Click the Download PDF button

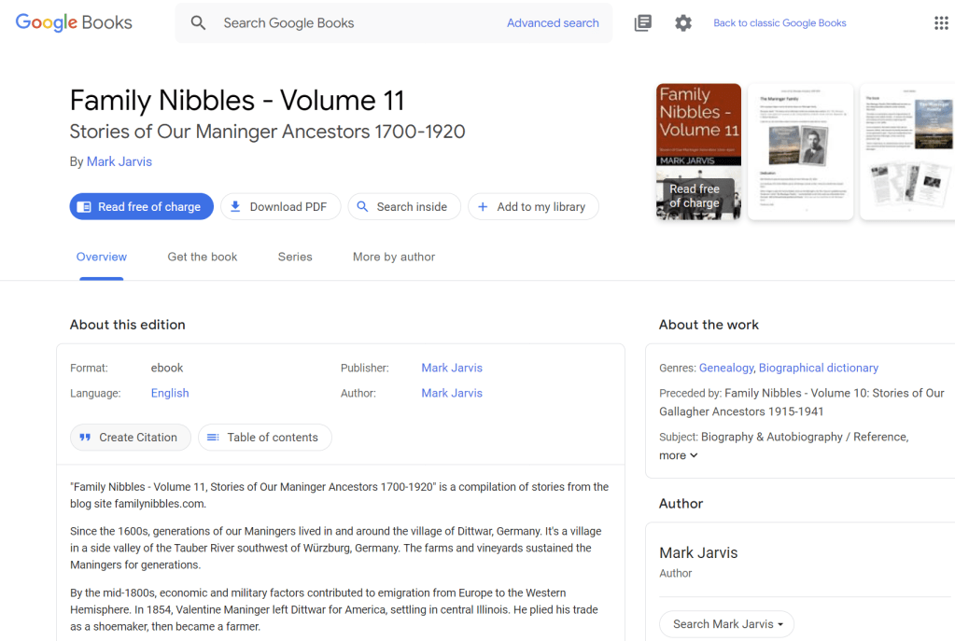pyautogui.click(x=278, y=207)
